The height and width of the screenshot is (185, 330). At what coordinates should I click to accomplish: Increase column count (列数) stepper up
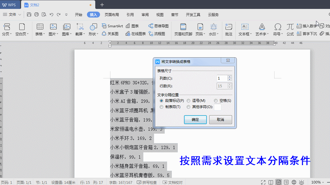230,77
